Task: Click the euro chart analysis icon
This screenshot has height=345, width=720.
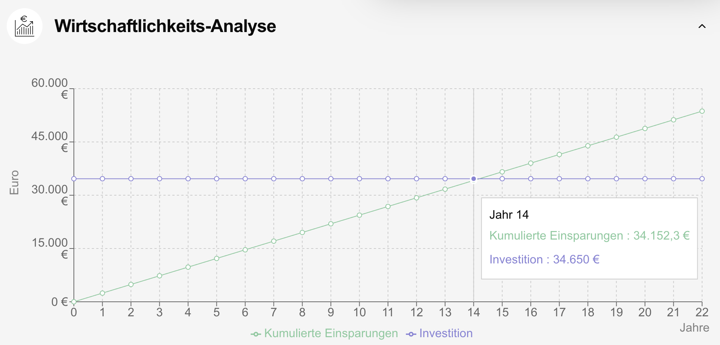Action: 25,26
